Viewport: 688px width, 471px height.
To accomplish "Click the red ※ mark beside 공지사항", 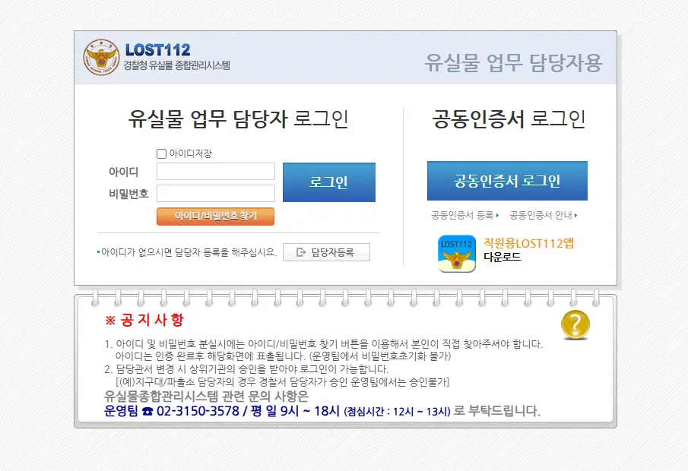I will tap(109, 321).
